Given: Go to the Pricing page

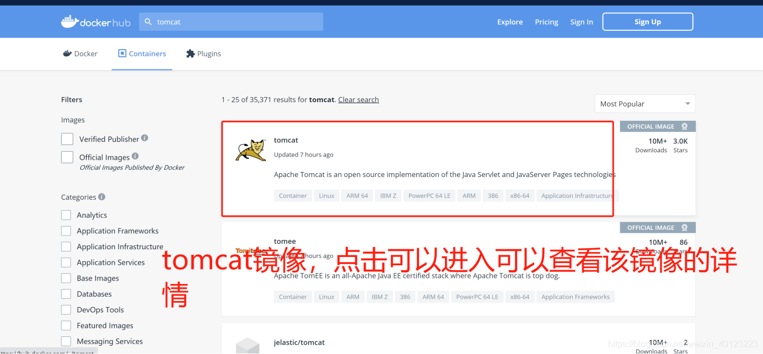Looking at the screenshot, I should click(546, 22).
